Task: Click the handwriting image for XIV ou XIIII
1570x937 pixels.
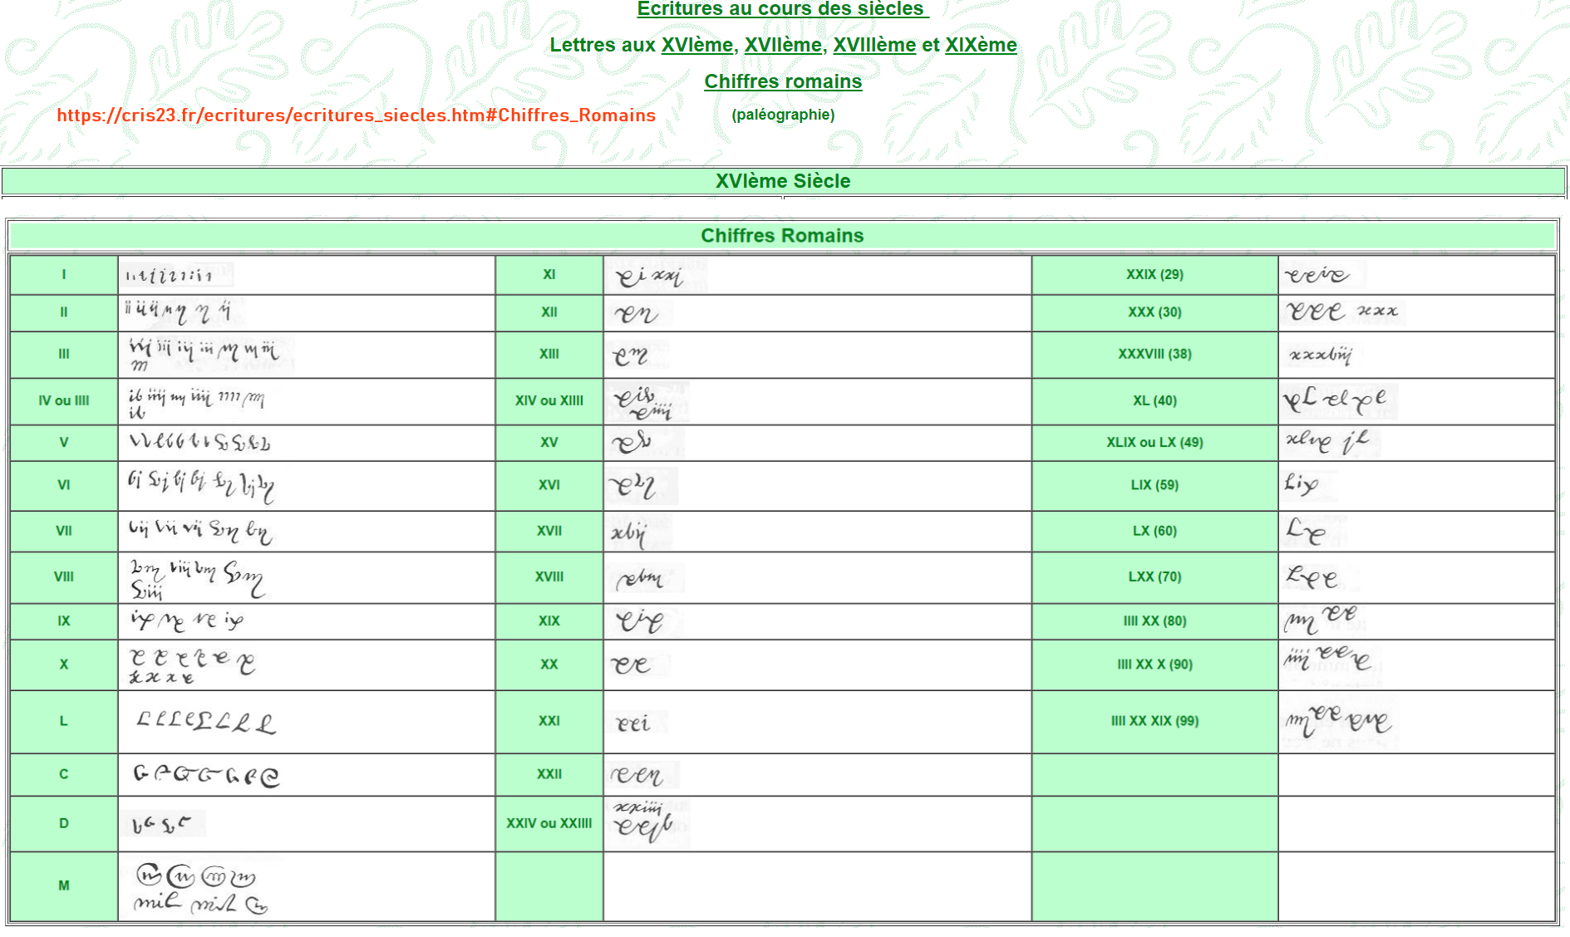Action: 646,401
